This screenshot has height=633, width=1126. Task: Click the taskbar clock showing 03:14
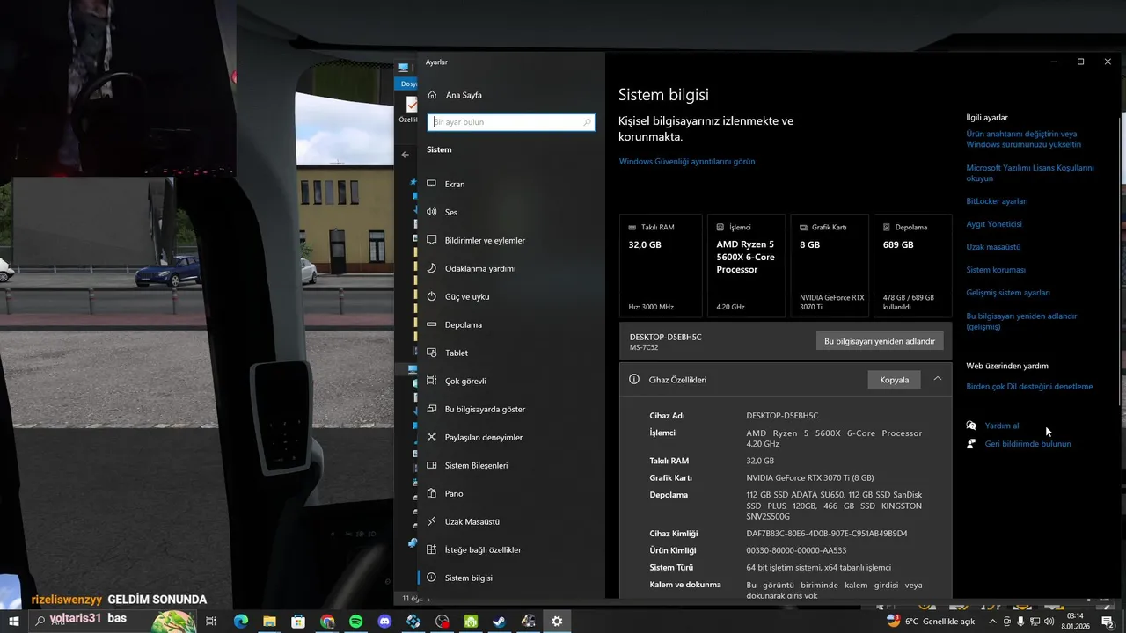coord(1075,621)
